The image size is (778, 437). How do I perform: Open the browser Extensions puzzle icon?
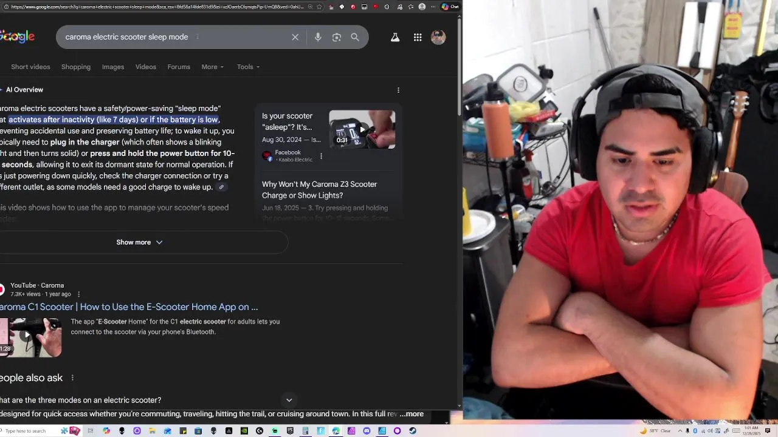tap(387, 7)
